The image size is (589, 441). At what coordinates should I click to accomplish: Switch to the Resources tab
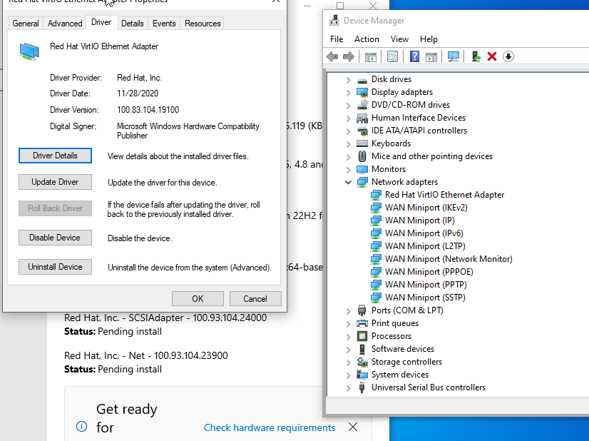tap(203, 24)
